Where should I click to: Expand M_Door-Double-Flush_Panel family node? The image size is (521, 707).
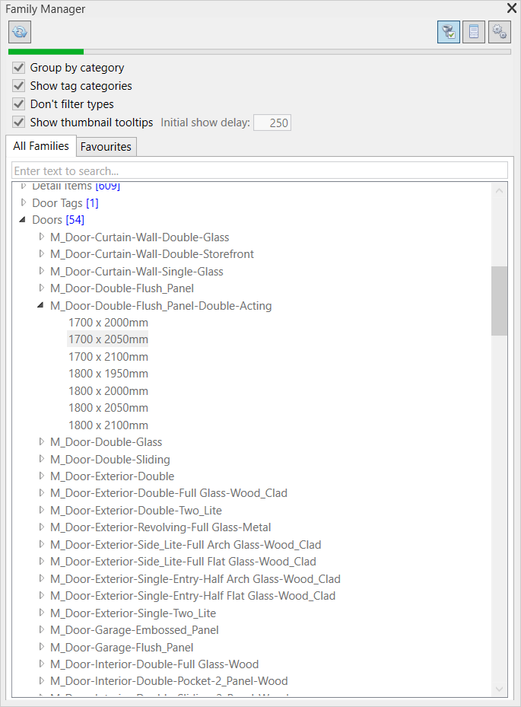click(x=42, y=288)
